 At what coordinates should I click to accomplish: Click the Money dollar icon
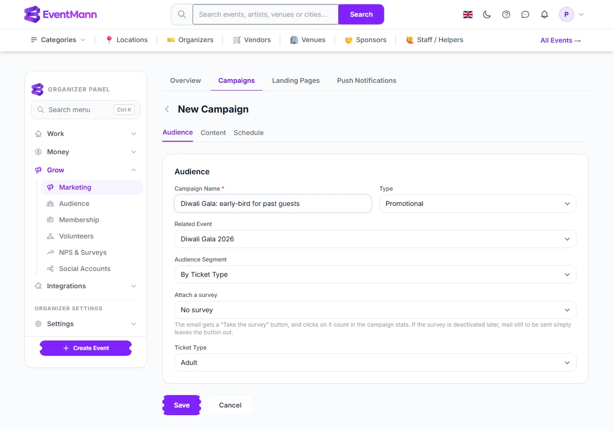(38, 152)
